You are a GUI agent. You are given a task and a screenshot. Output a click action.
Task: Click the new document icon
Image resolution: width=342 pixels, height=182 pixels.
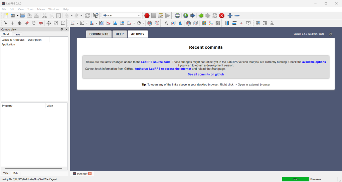click(x=6, y=16)
